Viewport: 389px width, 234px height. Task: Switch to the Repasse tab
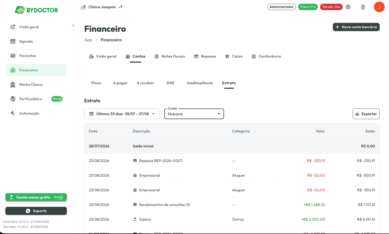(x=205, y=57)
